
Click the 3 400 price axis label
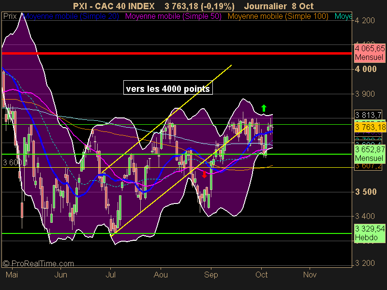tap(365, 216)
